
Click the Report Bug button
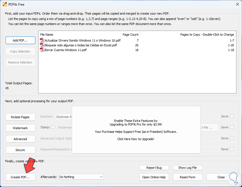click(x=154, y=168)
